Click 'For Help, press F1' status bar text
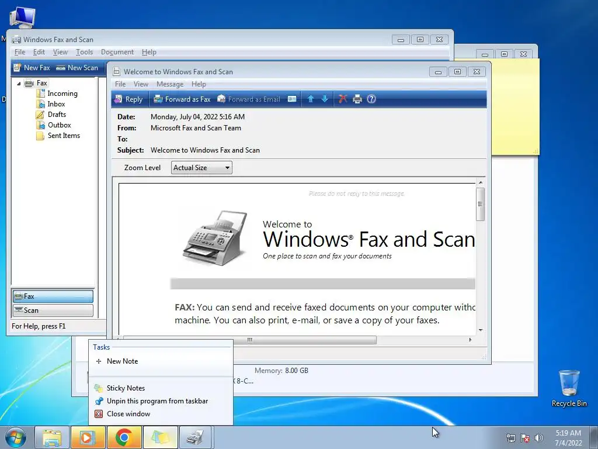Image resolution: width=598 pixels, height=449 pixels. click(39, 326)
